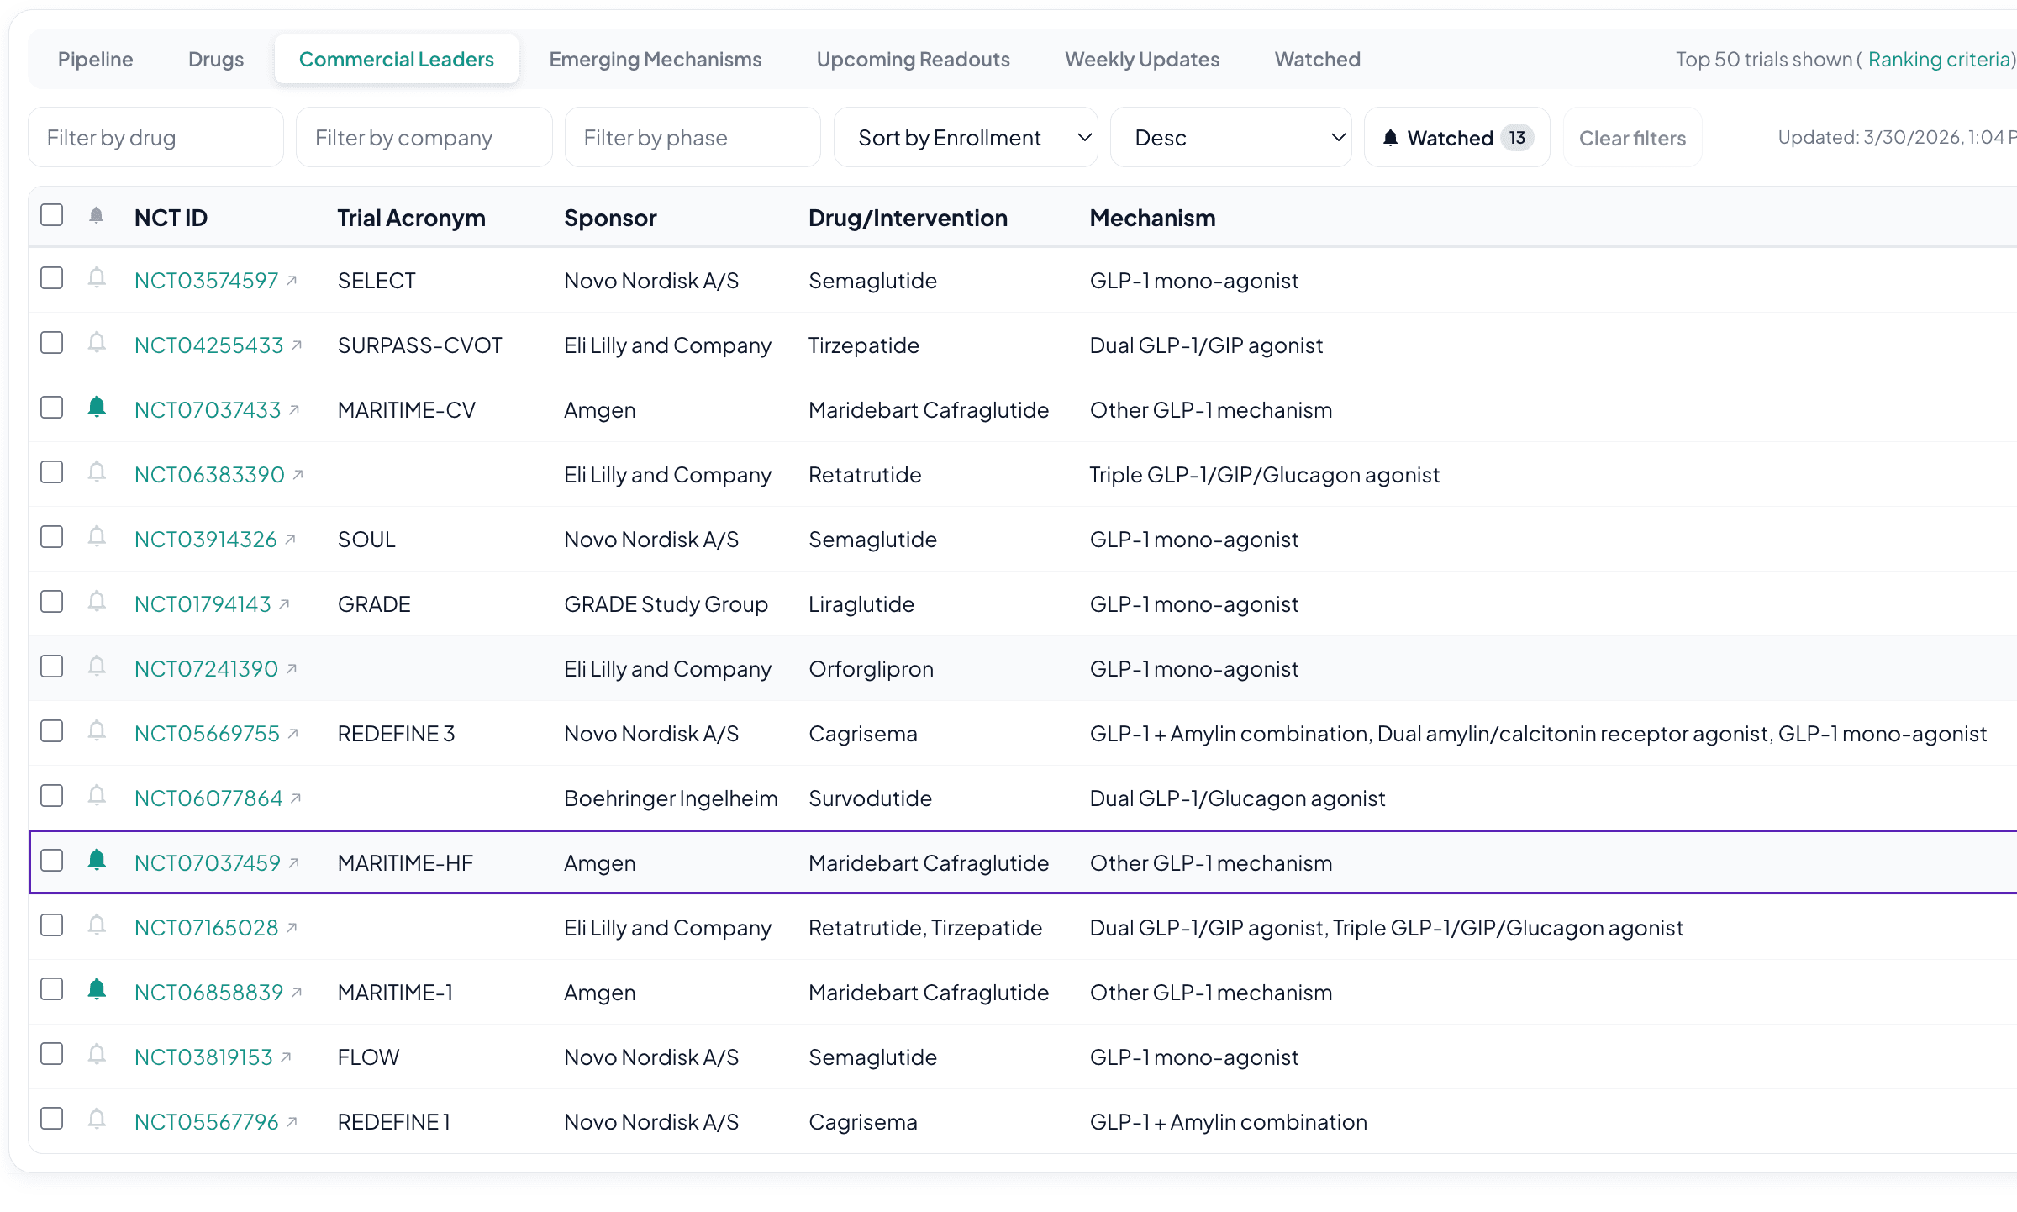The height and width of the screenshot is (1212, 2017).
Task: Open external link arrow beside NCT01794143
Action: click(284, 604)
